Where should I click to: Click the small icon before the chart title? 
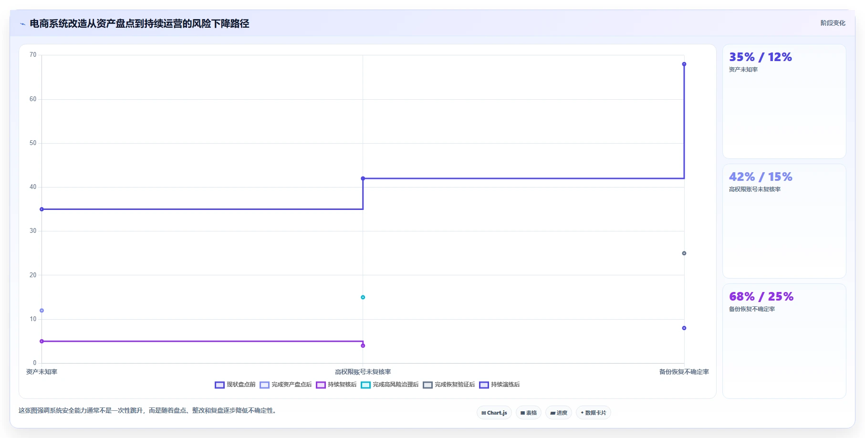click(x=22, y=24)
